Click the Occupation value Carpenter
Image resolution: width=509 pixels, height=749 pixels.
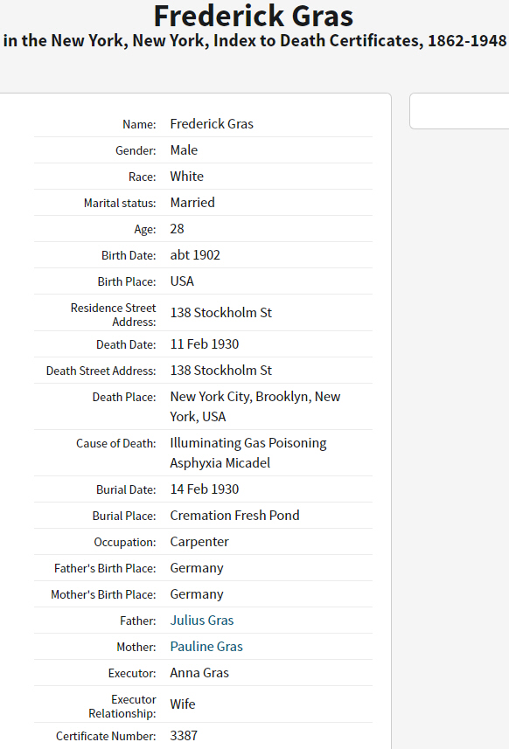(x=199, y=542)
